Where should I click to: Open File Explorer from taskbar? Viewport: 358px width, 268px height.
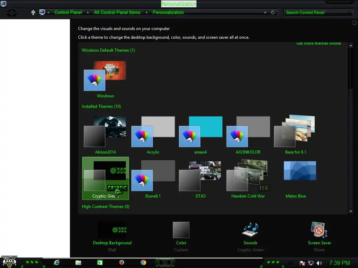click(78, 263)
